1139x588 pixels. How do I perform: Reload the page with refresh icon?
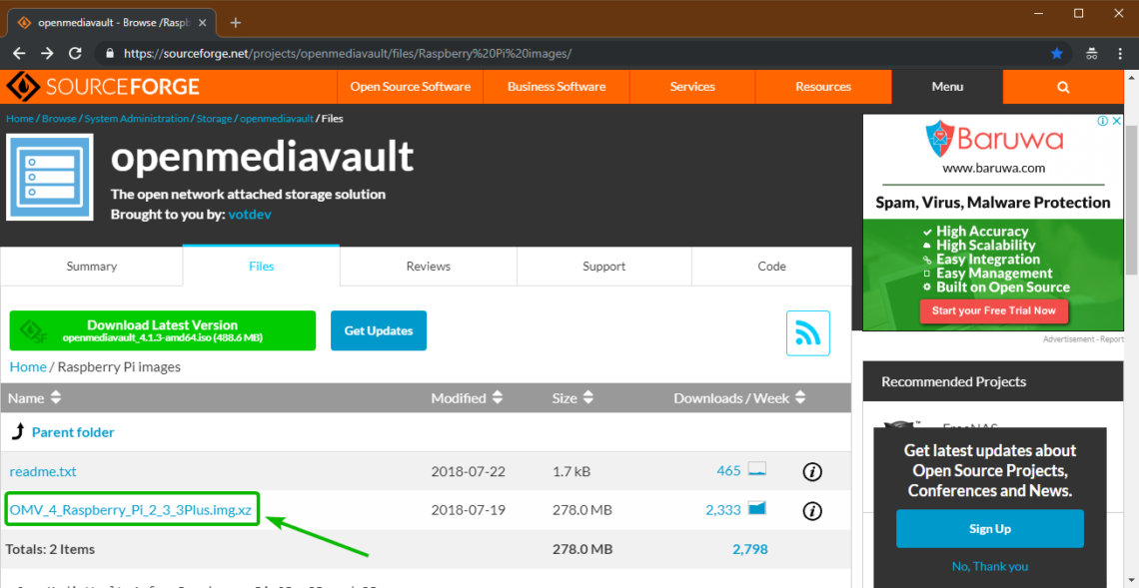pyautogui.click(x=75, y=53)
